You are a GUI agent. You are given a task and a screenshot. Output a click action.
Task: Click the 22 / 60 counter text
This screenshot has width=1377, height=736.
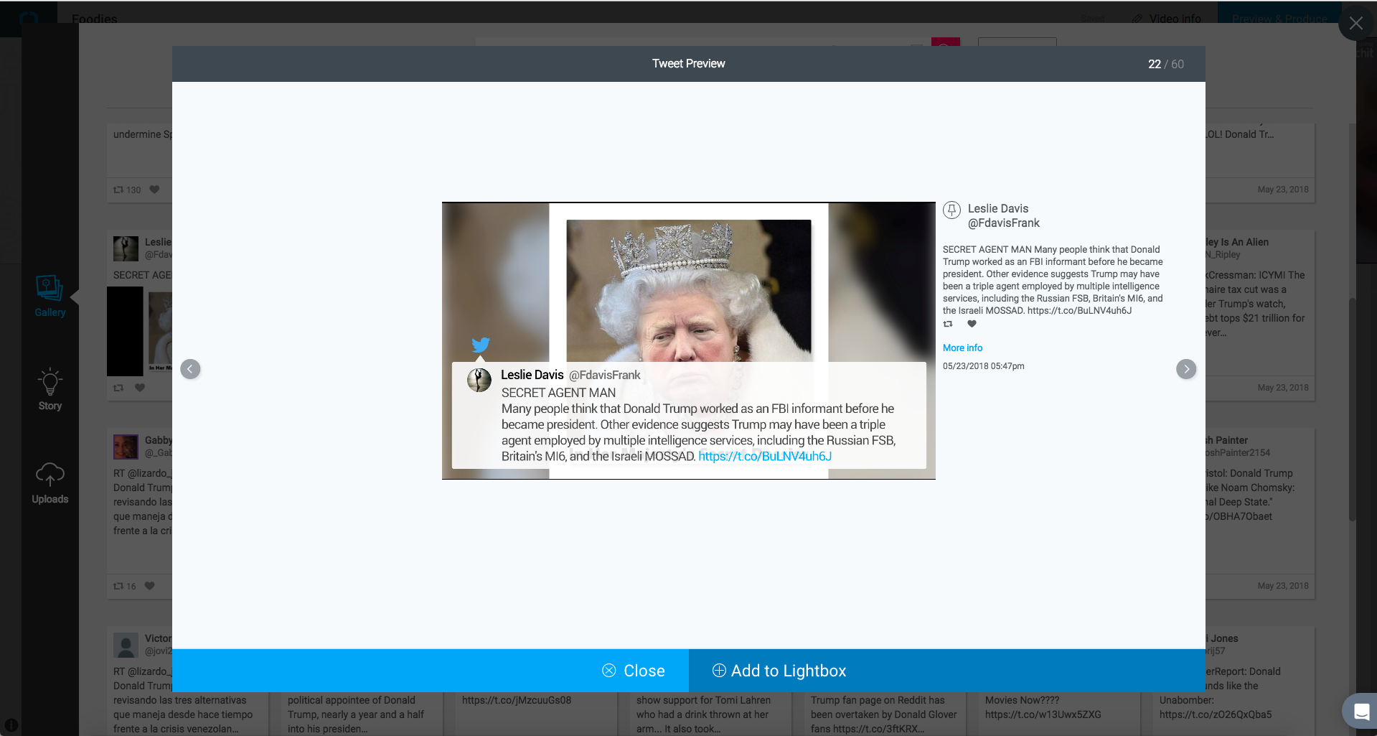coord(1166,64)
